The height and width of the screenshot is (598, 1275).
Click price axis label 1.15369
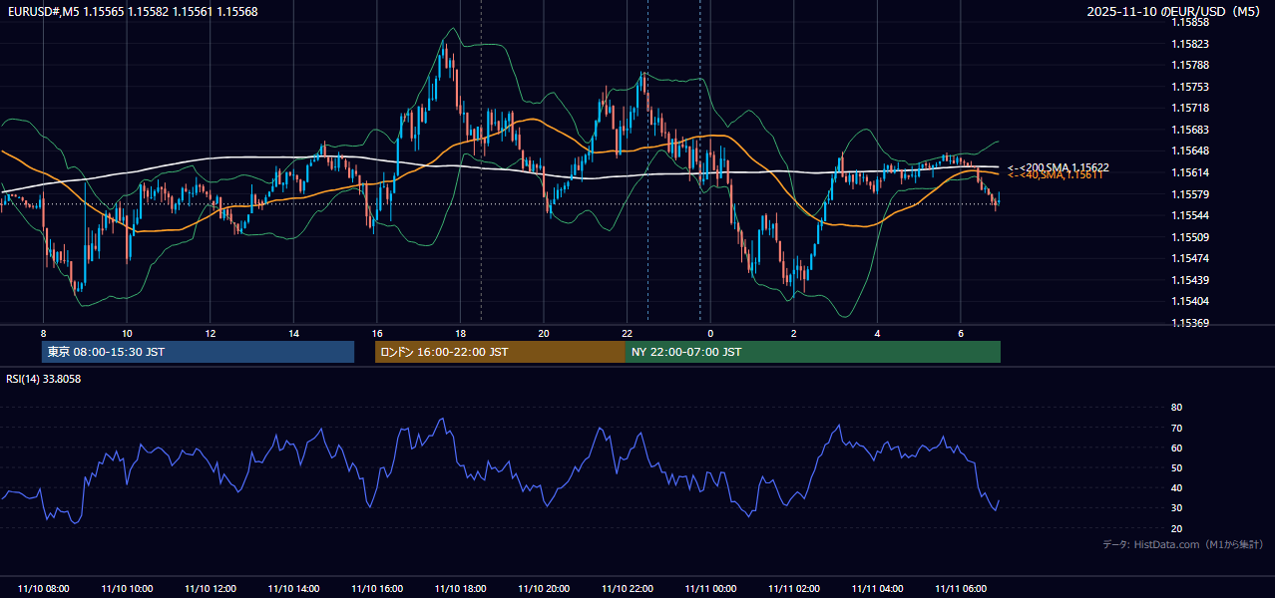(1191, 323)
